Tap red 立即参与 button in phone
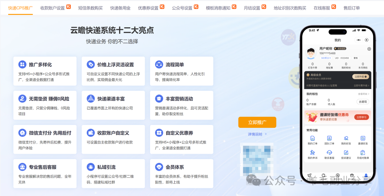 pyautogui.click(x=362, y=117)
